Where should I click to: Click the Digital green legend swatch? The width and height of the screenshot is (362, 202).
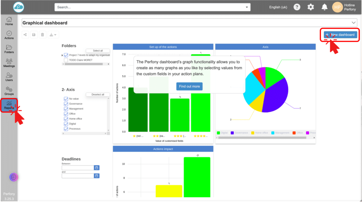[219, 133]
